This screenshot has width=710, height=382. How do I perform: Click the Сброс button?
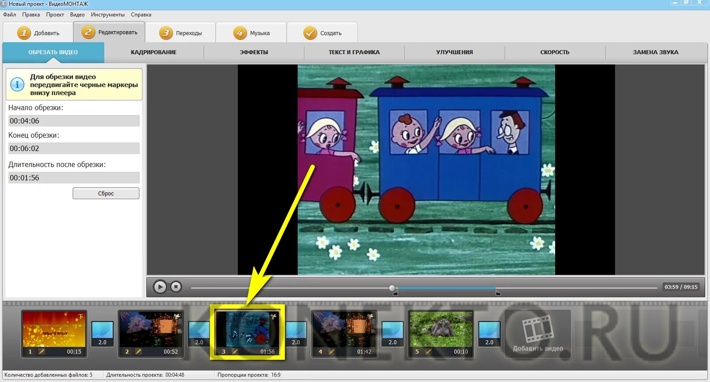(106, 193)
